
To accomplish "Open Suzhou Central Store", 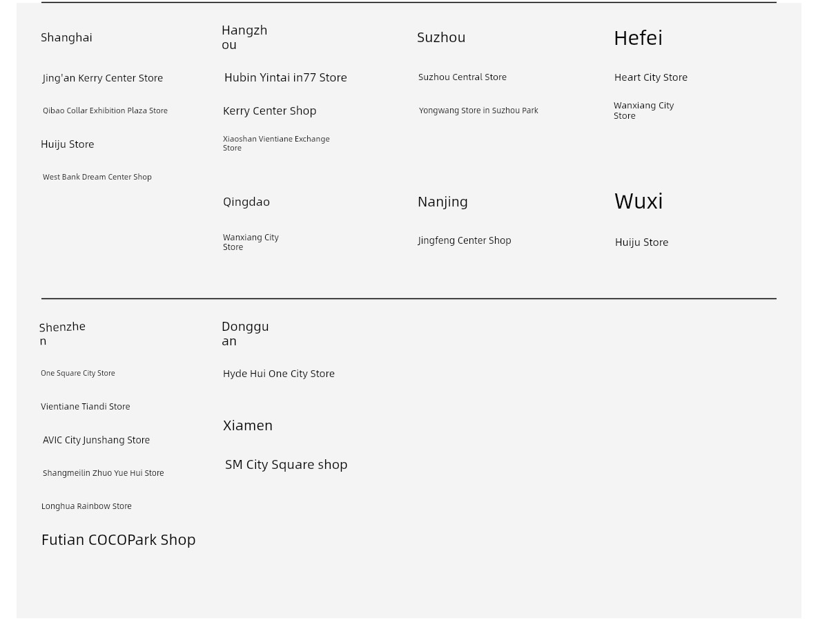I will [462, 77].
